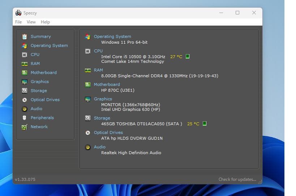The height and width of the screenshot is (196, 296).
Task: Click the Speccy app icon in title bar
Action: pyautogui.click(x=18, y=13)
